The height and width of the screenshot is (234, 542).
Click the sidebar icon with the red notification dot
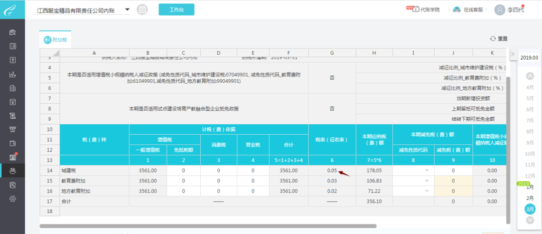coord(13,157)
